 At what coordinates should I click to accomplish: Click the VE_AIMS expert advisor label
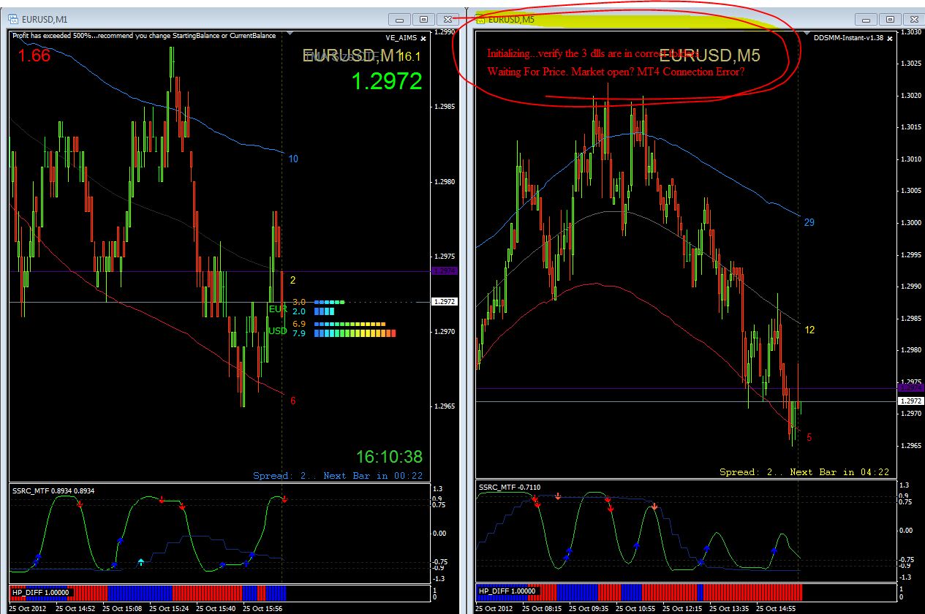coord(401,38)
